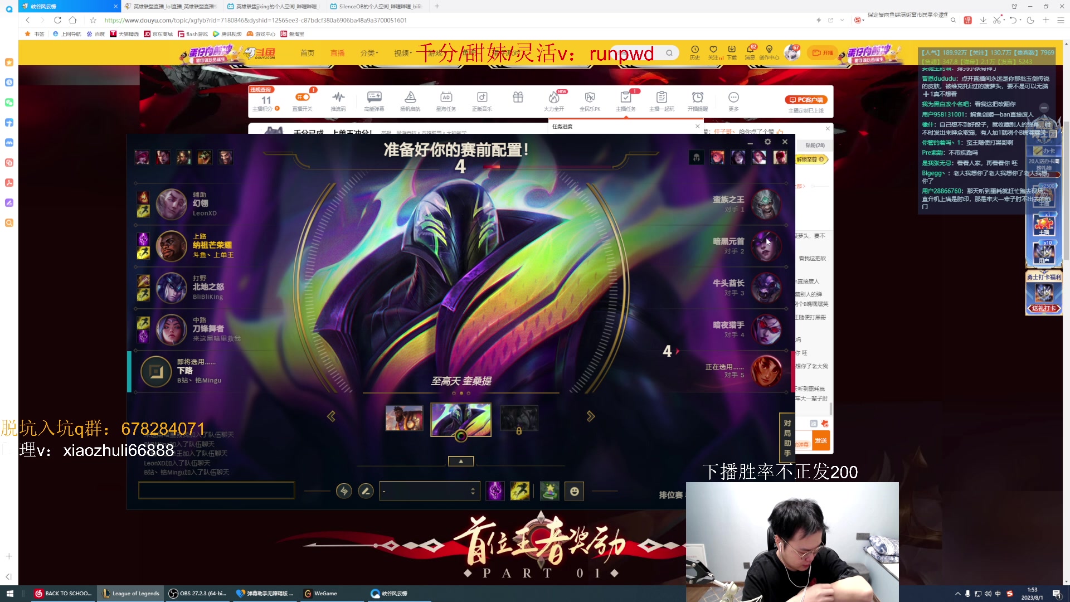Expand the rune page selector chevrons

click(x=473, y=491)
